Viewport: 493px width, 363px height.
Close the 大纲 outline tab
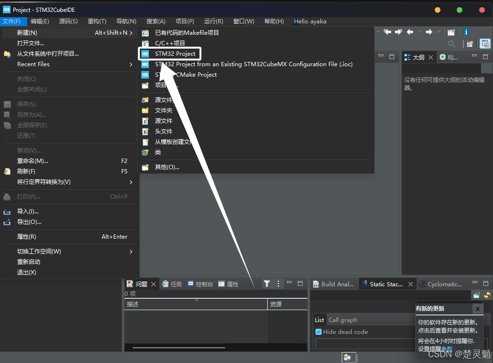click(431, 58)
